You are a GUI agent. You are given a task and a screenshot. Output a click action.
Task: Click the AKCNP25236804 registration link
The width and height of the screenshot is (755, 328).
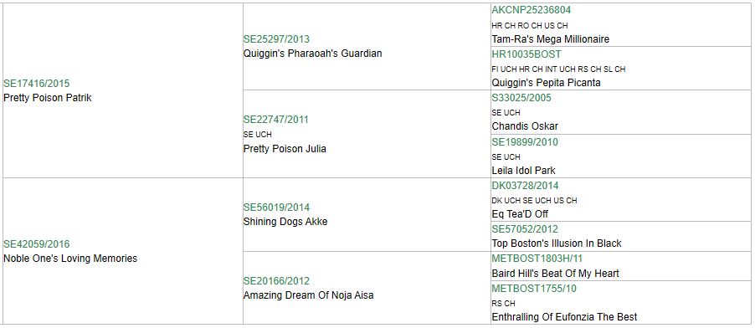click(x=532, y=10)
